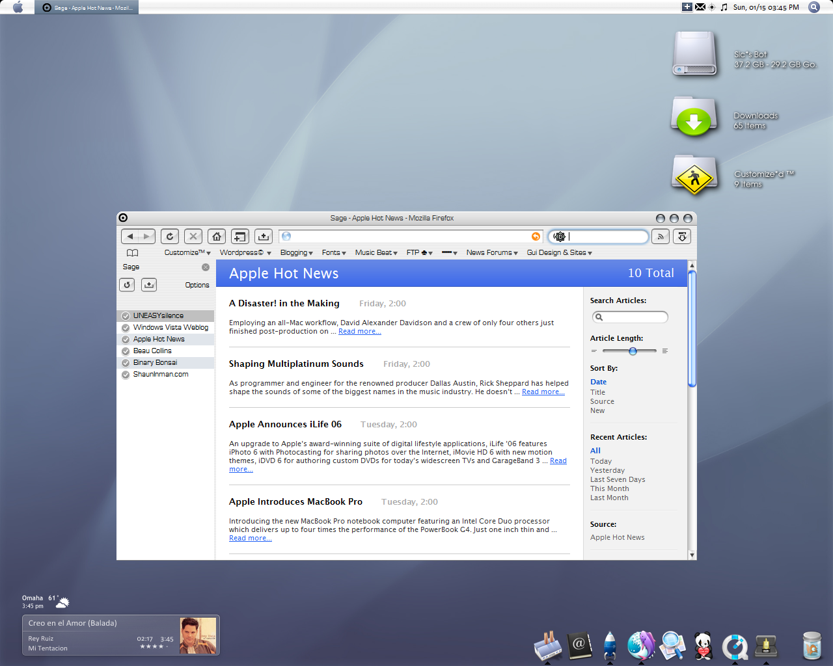
Task: Switch to Firefox task in top bar
Action: click(x=87, y=7)
